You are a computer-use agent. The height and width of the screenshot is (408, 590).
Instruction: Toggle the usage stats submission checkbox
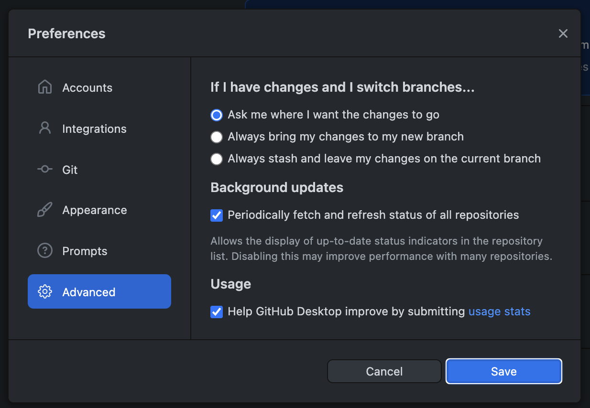coord(217,312)
